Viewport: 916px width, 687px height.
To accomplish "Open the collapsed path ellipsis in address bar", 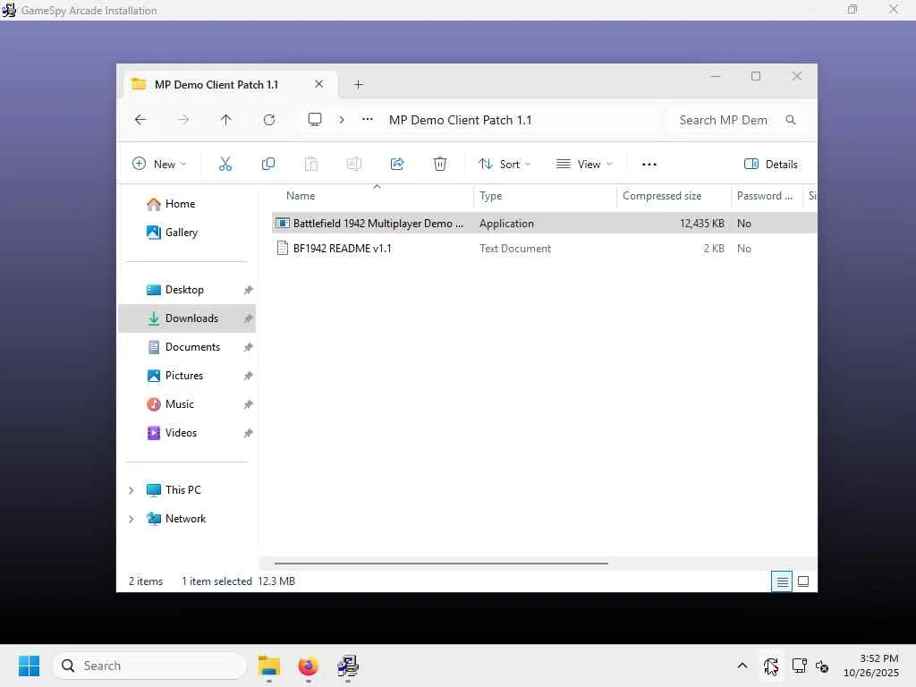I will coord(368,119).
